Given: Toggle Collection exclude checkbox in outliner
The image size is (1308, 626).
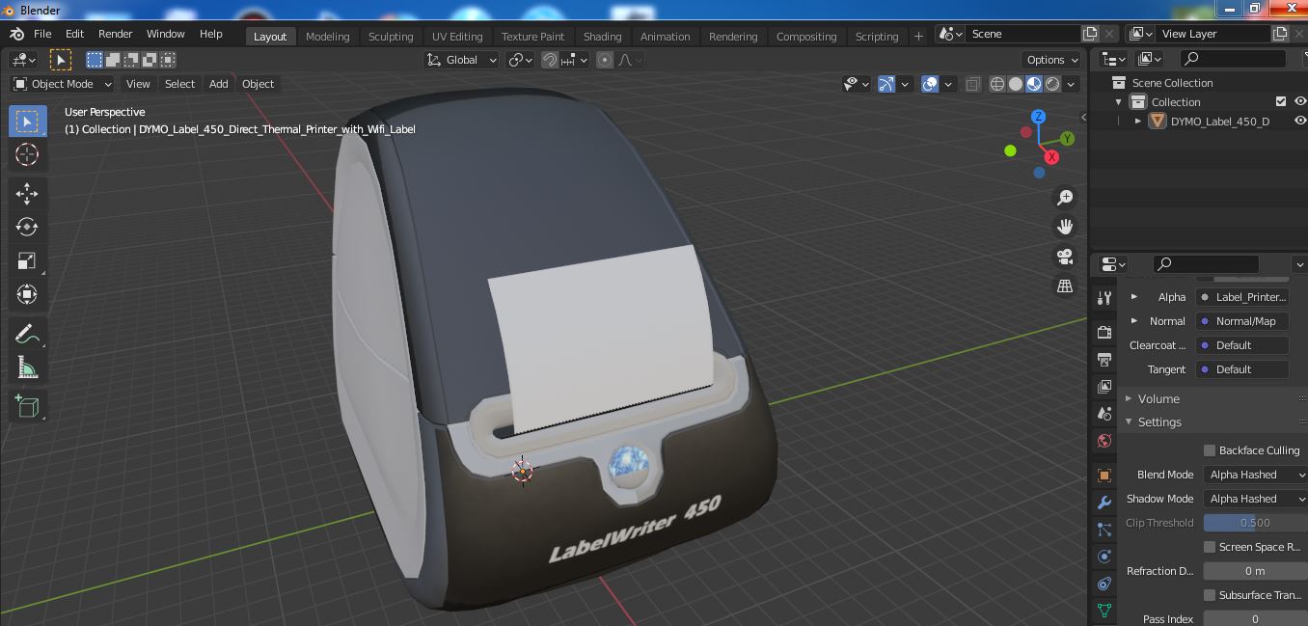Looking at the screenshot, I should click(x=1281, y=101).
